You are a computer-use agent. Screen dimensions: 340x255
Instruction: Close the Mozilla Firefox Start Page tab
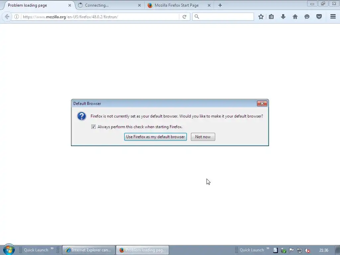(x=209, y=5)
